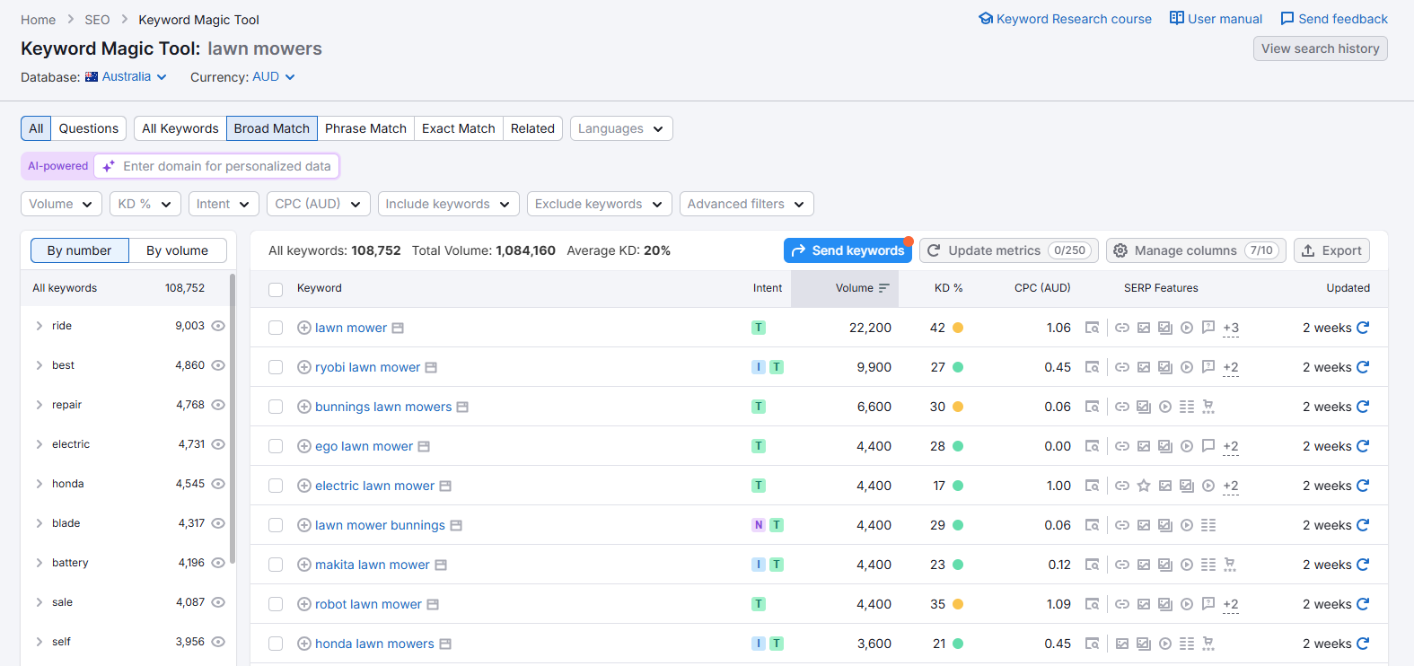Click the keyword groups panel scrollbar
The image size is (1414, 666).
(x=233, y=418)
